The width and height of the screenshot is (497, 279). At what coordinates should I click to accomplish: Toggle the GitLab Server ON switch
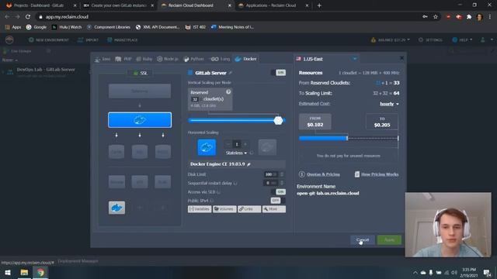(x=278, y=73)
